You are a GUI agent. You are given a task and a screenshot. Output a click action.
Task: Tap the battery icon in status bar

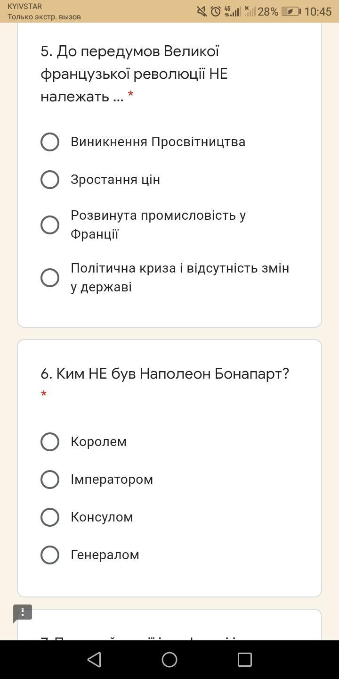(291, 11)
